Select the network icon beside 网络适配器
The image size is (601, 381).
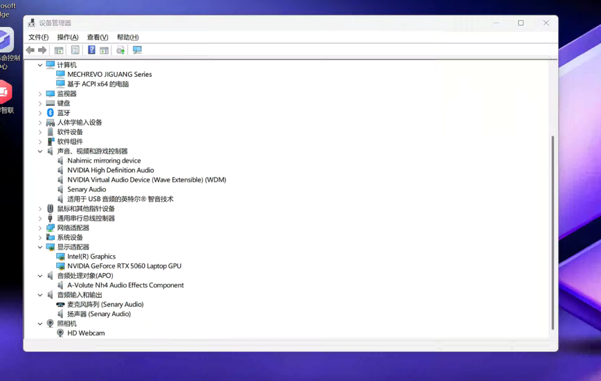[50, 227]
